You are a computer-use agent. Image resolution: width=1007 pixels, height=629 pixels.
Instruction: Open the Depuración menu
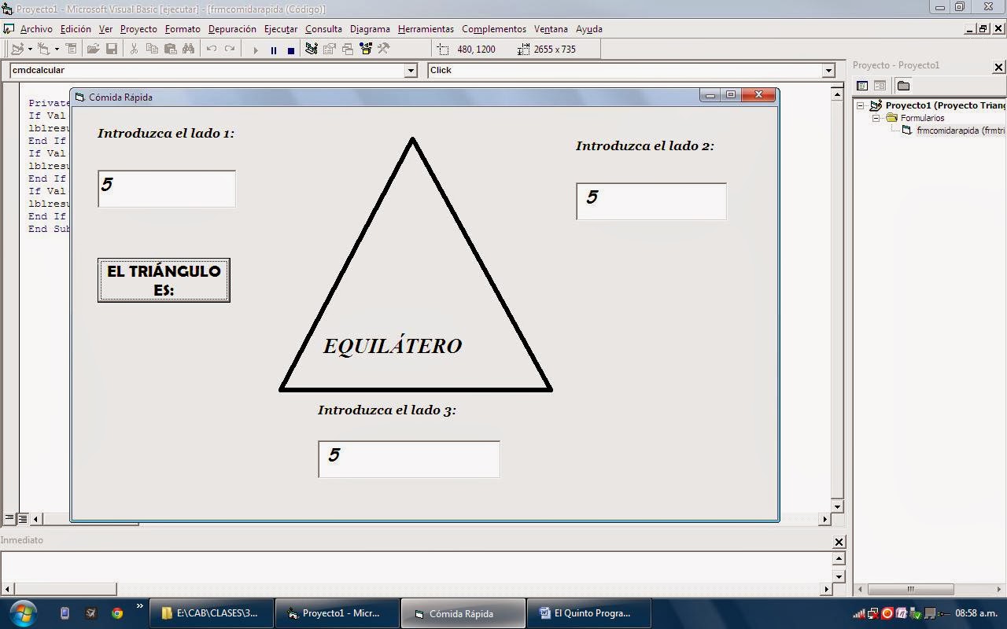[231, 29]
